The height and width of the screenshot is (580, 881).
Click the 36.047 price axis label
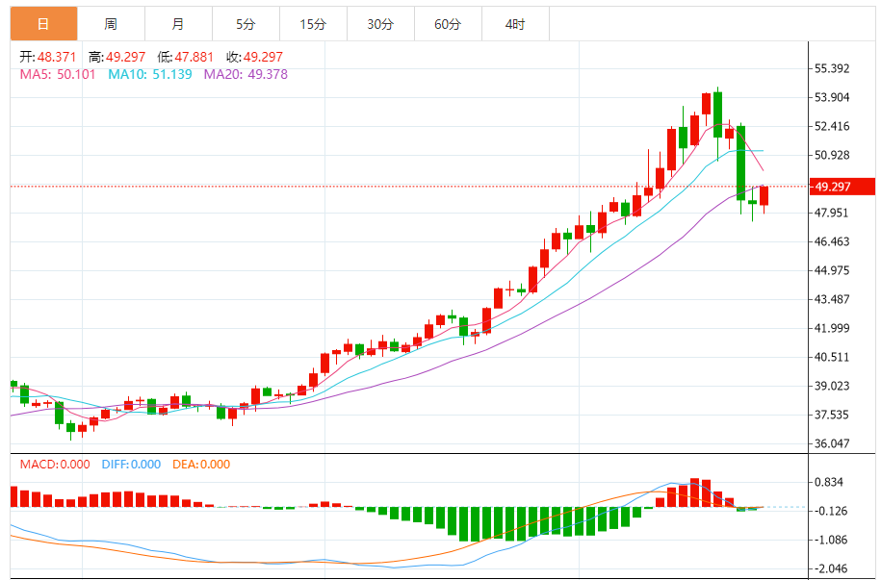tap(832, 443)
